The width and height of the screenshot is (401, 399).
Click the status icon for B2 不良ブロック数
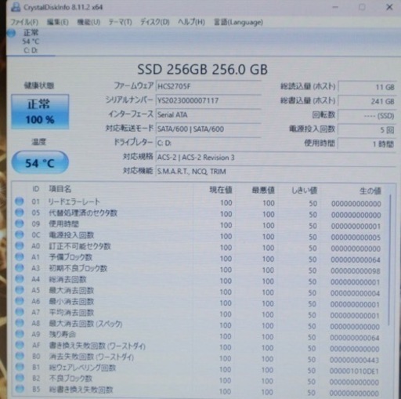click(20, 378)
